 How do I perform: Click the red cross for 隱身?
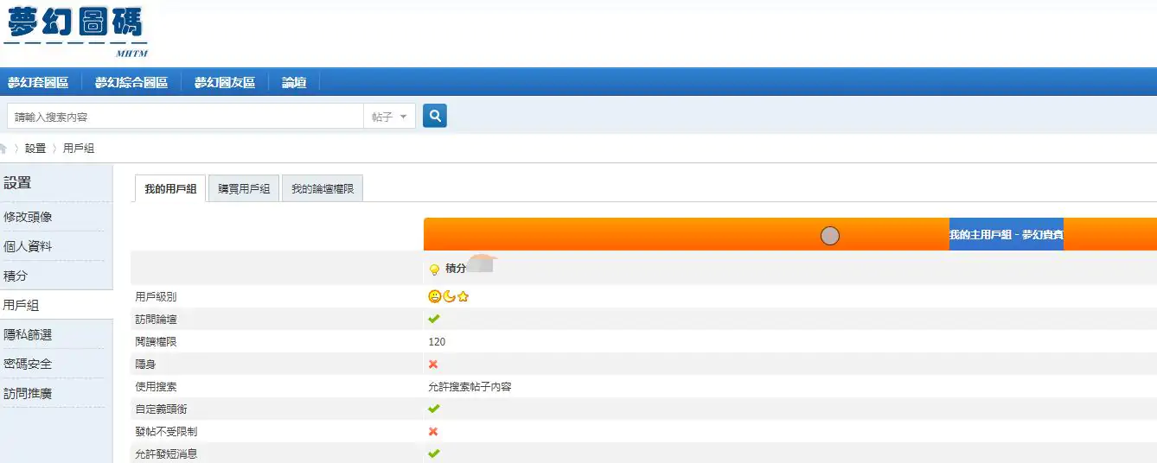tap(433, 364)
